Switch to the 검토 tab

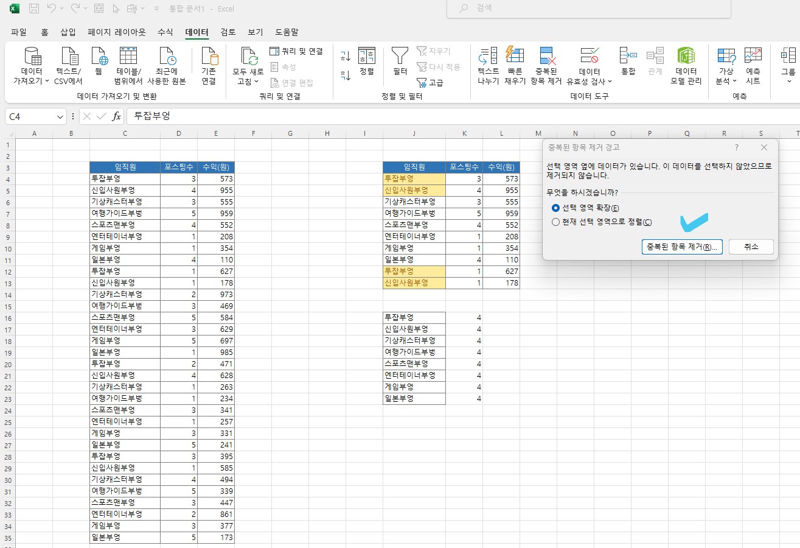click(228, 32)
